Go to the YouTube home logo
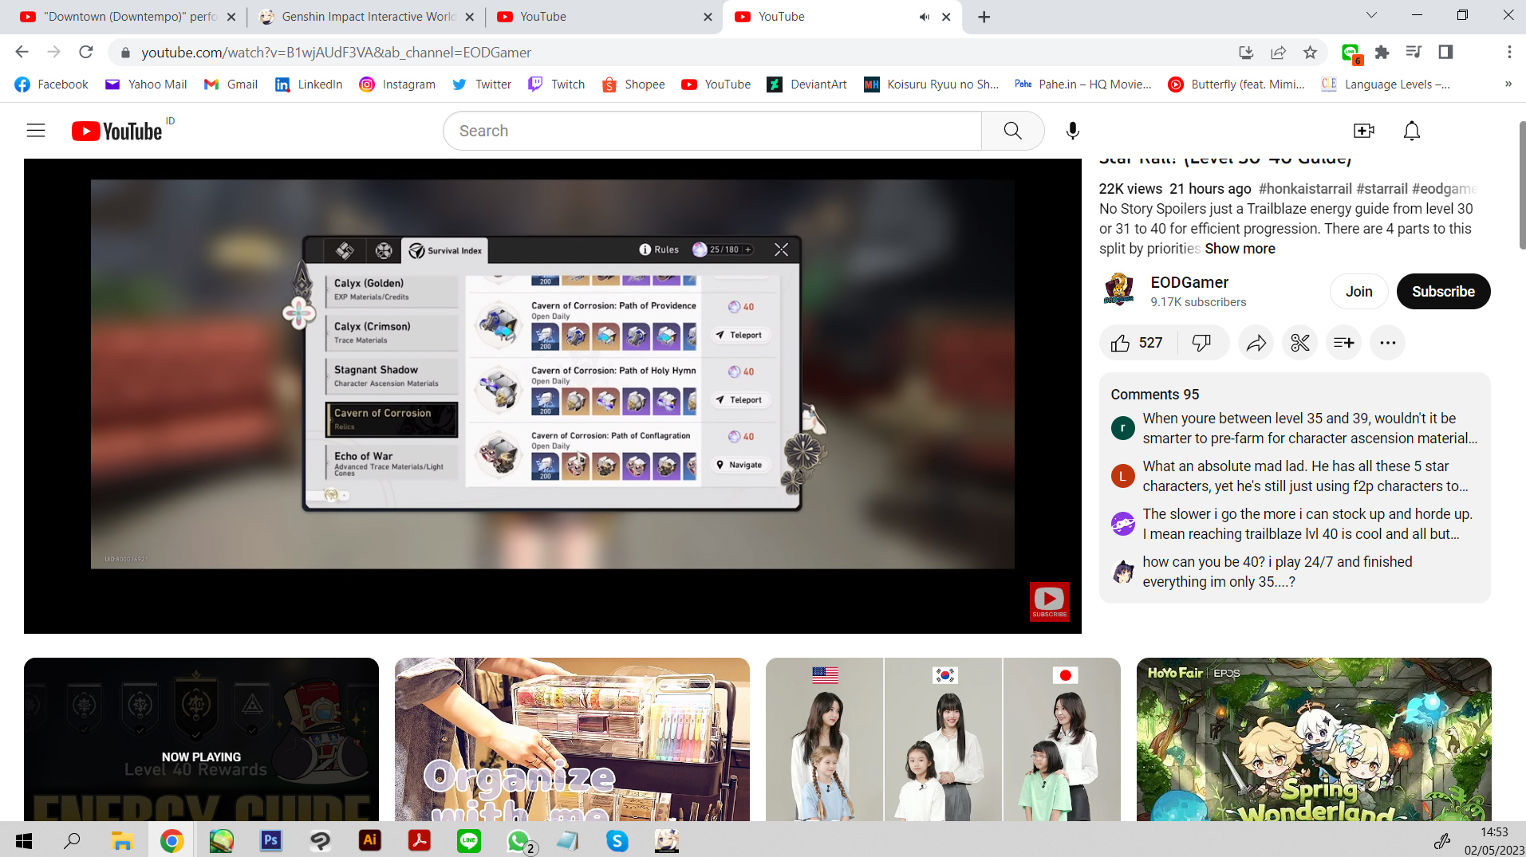1526x857 pixels. coord(116,131)
